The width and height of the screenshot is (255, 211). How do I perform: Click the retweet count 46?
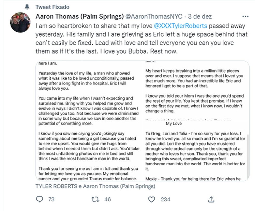[x=107, y=199]
